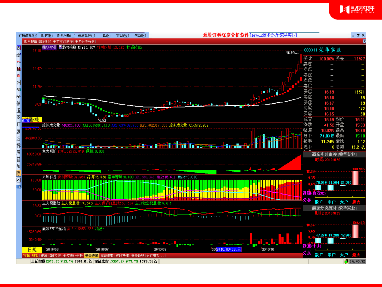The width and height of the screenshot is (382, 287).
Task: Click the 属 attribute button in the left toolbar
Action: click(x=19, y=131)
